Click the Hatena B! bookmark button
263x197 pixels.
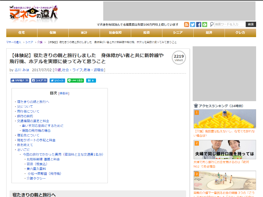click(x=91, y=80)
